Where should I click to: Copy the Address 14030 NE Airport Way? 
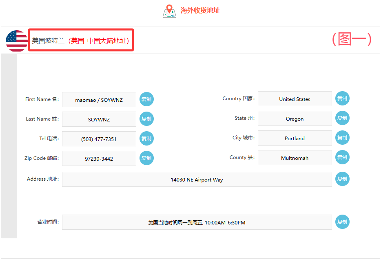pyautogui.click(x=342, y=179)
